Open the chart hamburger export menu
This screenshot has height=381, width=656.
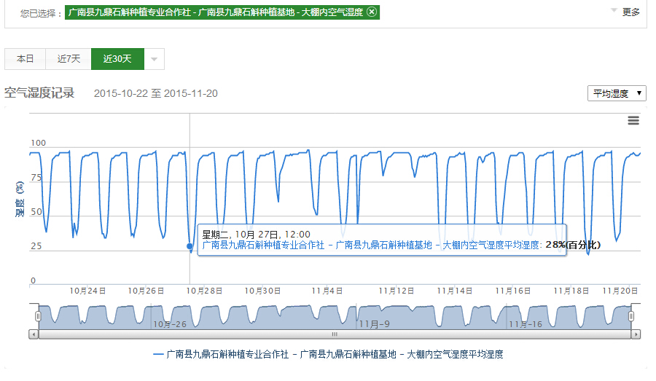(633, 120)
